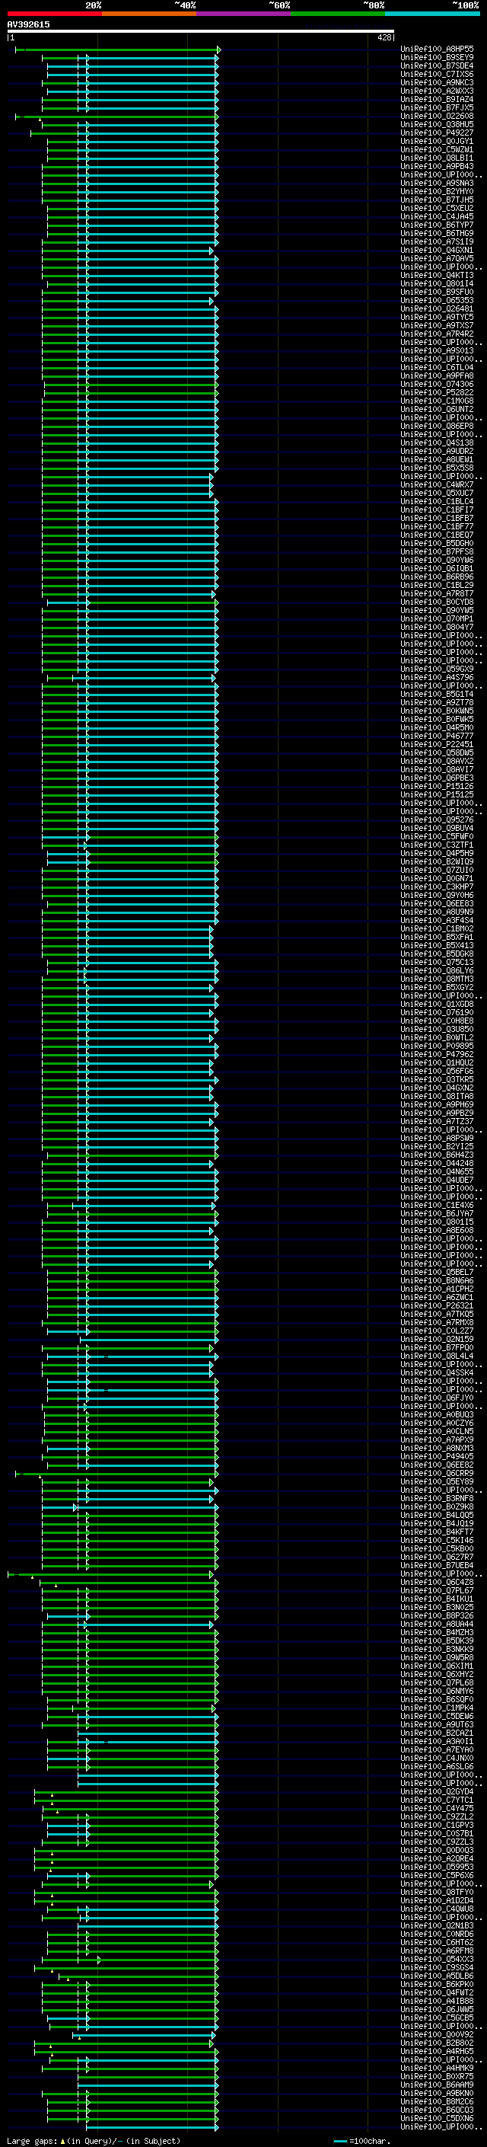The height and width of the screenshot is (2147, 487).
Task: Click hit UniRef100_Q5BEL7
Action: pos(437,1272)
